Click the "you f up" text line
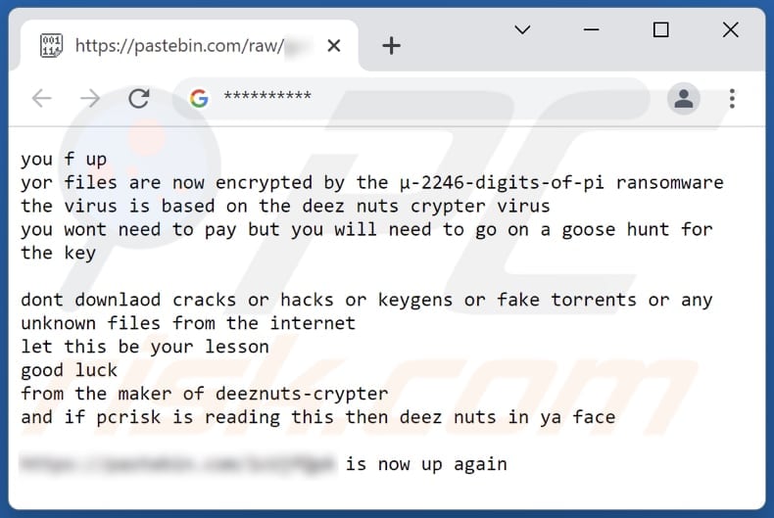Screen dimensions: 774x518 click(64, 159)
